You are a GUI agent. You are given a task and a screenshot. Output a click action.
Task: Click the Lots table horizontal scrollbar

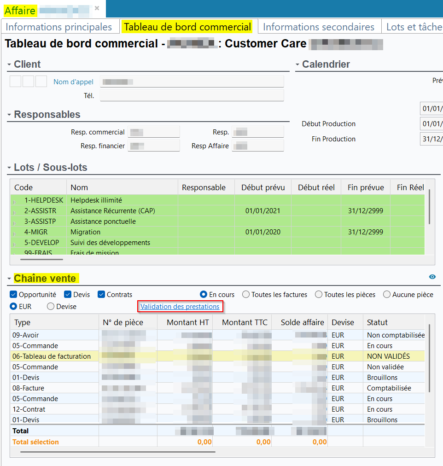41,259
